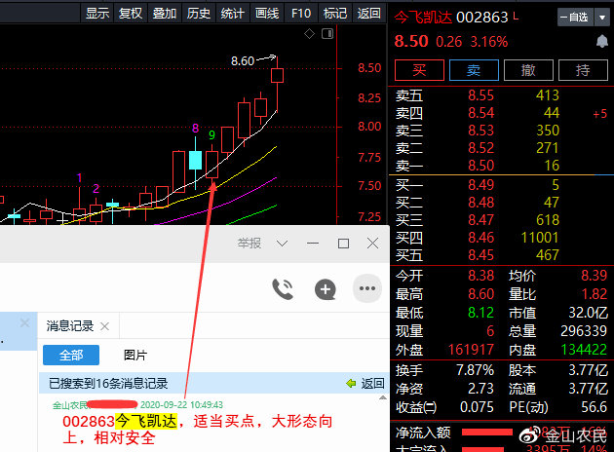614x452 pixels.
Task: Click the 标记 toolbar item
Action: tap(335, 13)
